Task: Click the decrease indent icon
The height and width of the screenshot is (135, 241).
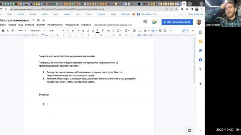Action: point(160,31)
